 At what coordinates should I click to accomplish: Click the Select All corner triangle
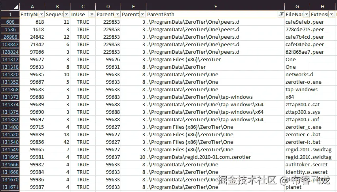pyautogui.click(x=16, y=7)
